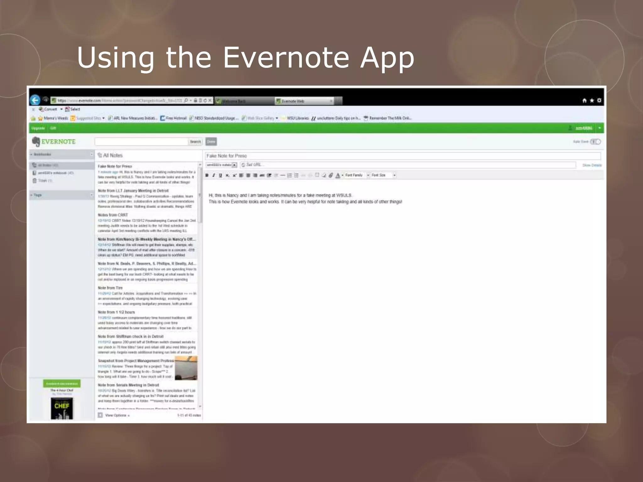Viewport: 643px width, 482px height.
Task: Click the note title field Fake Note for Preso
Action: [x=403, y=156]
